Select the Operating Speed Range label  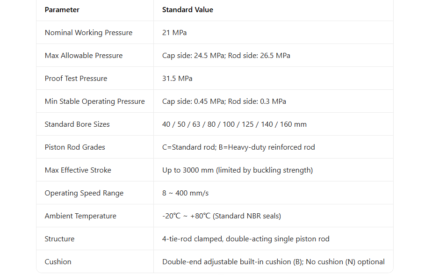[84, 193]
